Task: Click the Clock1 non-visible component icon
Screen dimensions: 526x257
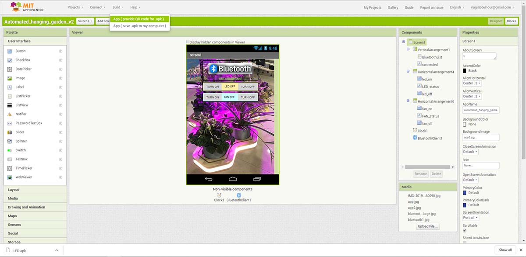Action: 219,195
